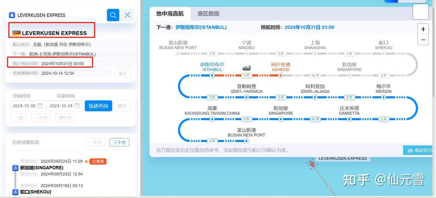Click the 历史挂港信息 heading

pos(25,142)
